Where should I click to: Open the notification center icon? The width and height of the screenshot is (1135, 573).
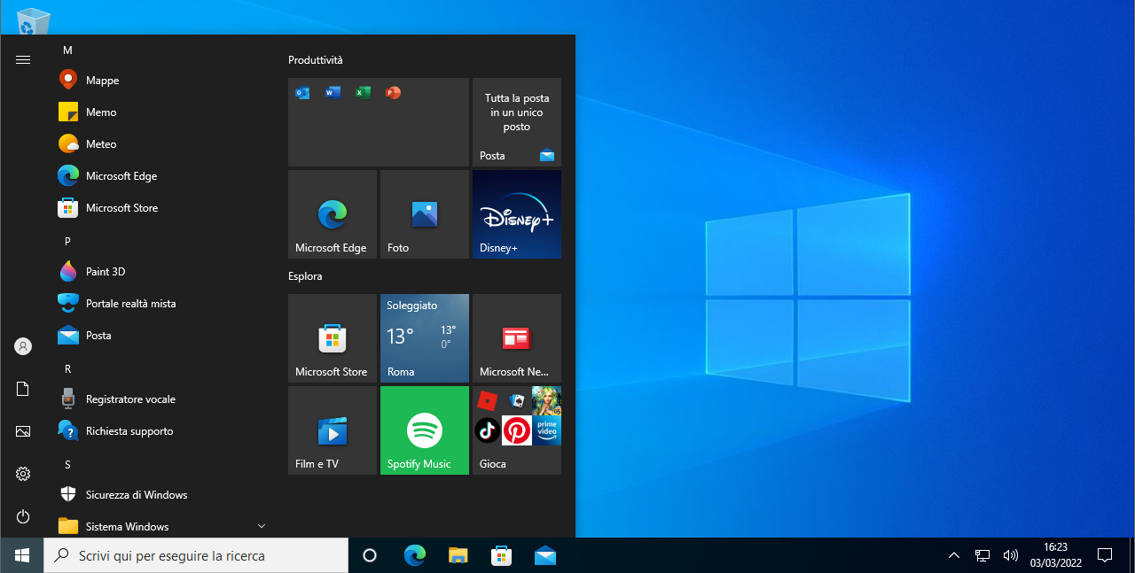(1105, 555)
